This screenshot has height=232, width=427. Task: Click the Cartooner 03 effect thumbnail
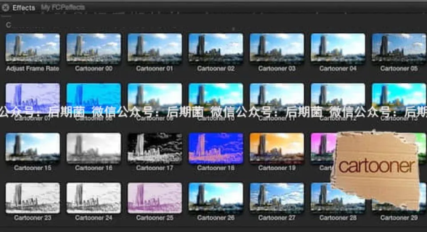pos(277,48)
